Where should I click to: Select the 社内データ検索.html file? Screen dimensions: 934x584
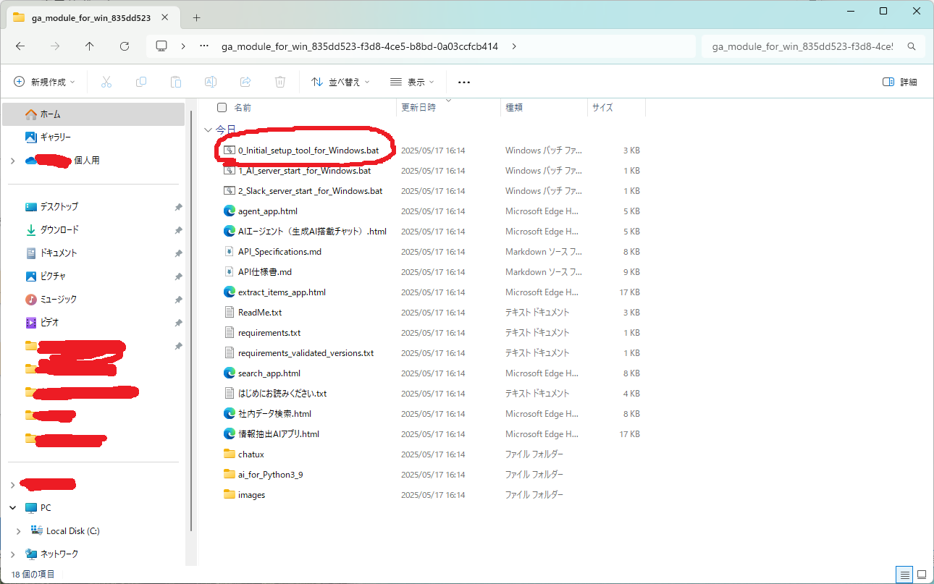[274, 414]
